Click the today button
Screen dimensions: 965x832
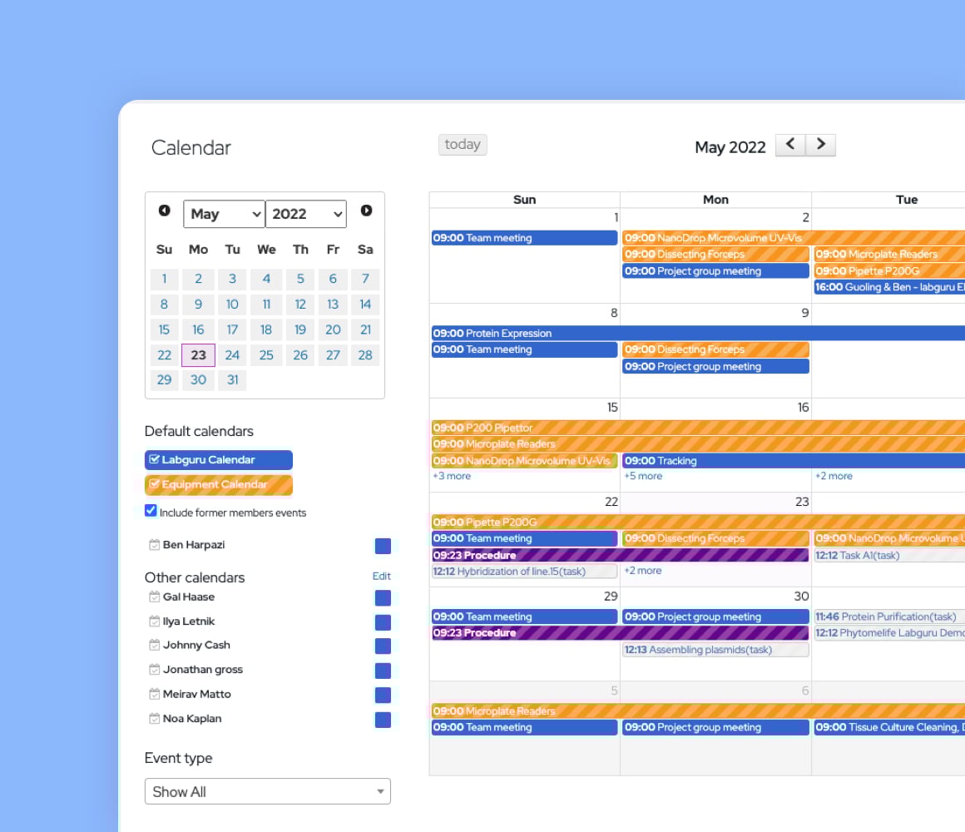click(463, 145)
